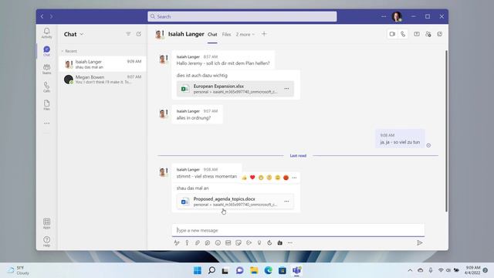Switch to the Chat tab
Viewport: 494px width, 278px height.
coord(212,34)
